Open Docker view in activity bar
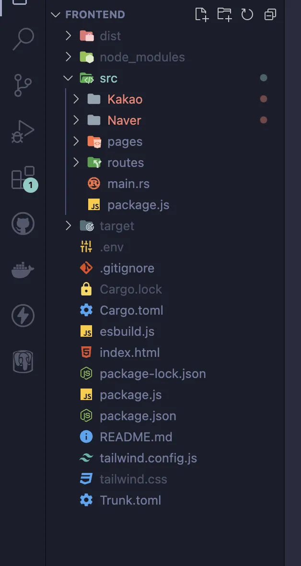This screenshot has width=301, height=566. pyautogui.click(x=23, y=270)
